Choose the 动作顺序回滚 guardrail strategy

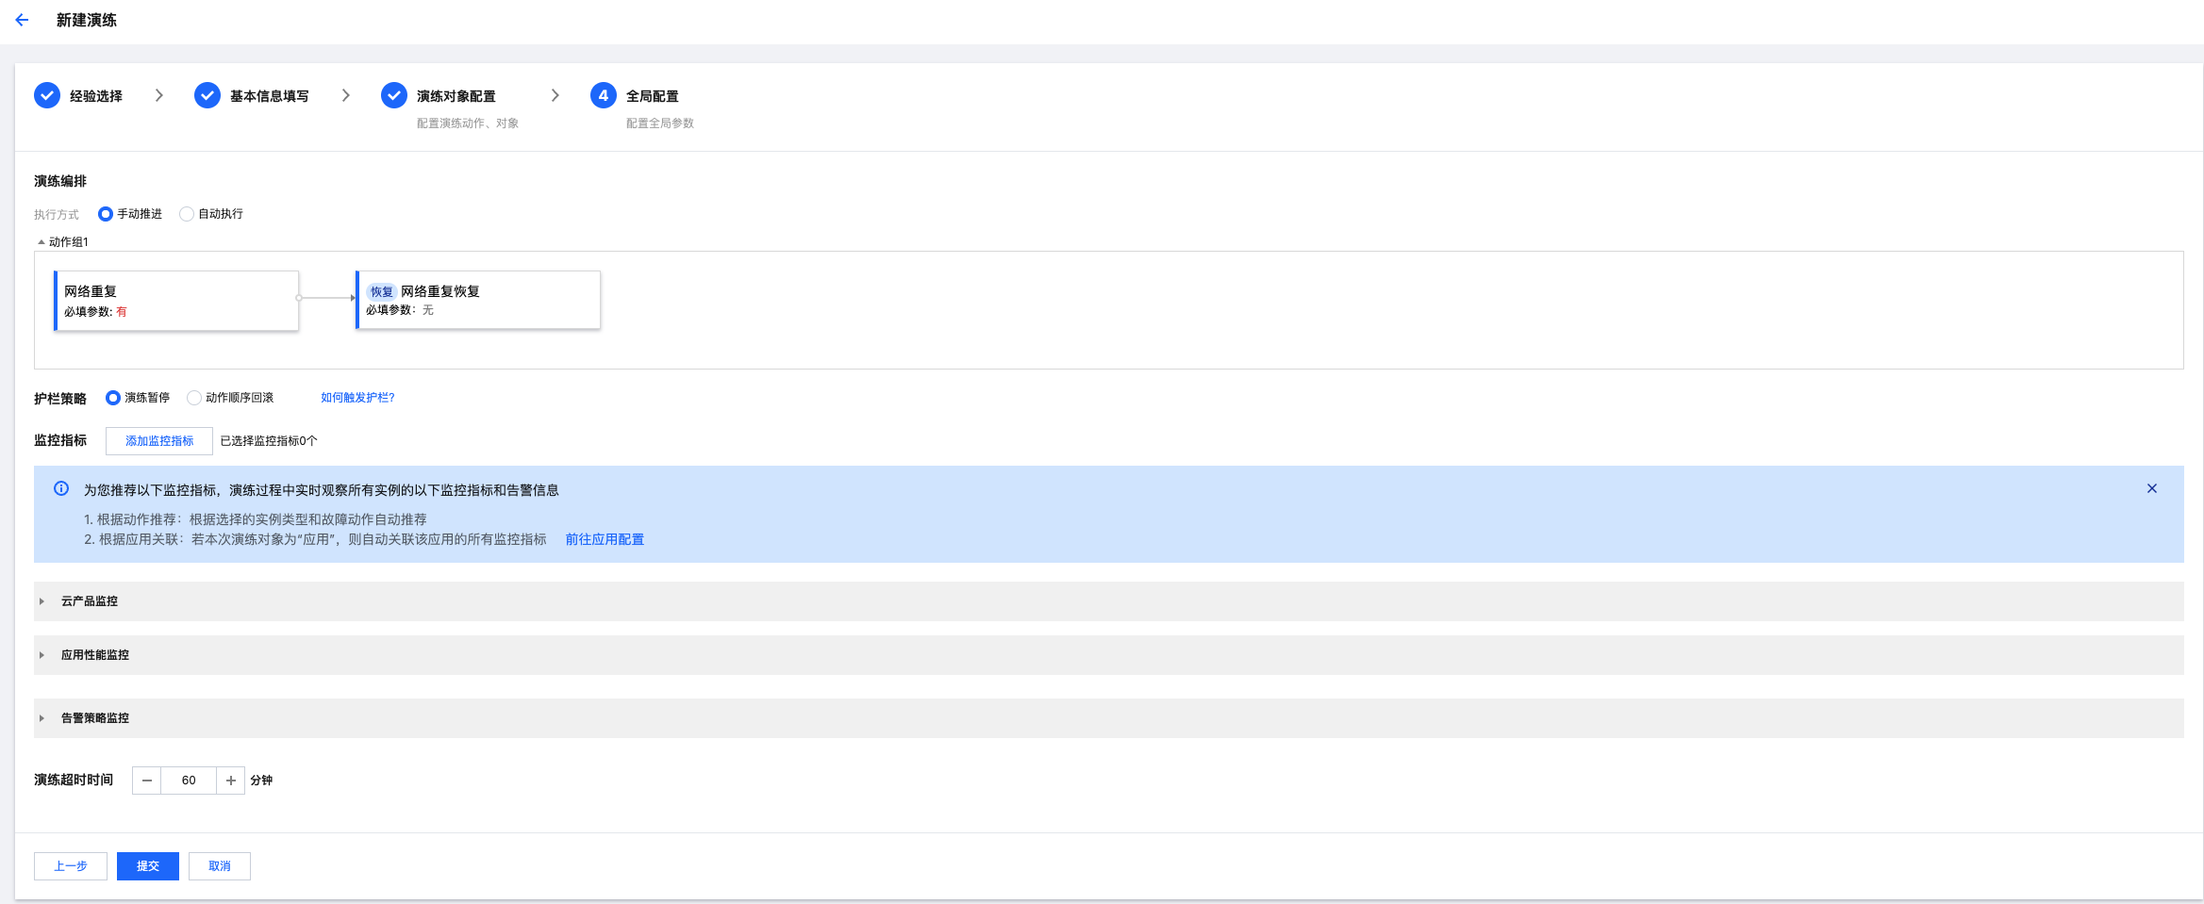pos(194,398)
